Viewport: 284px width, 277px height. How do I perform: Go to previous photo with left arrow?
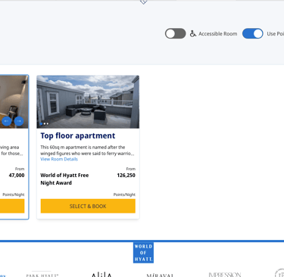[x=7, y=121]
